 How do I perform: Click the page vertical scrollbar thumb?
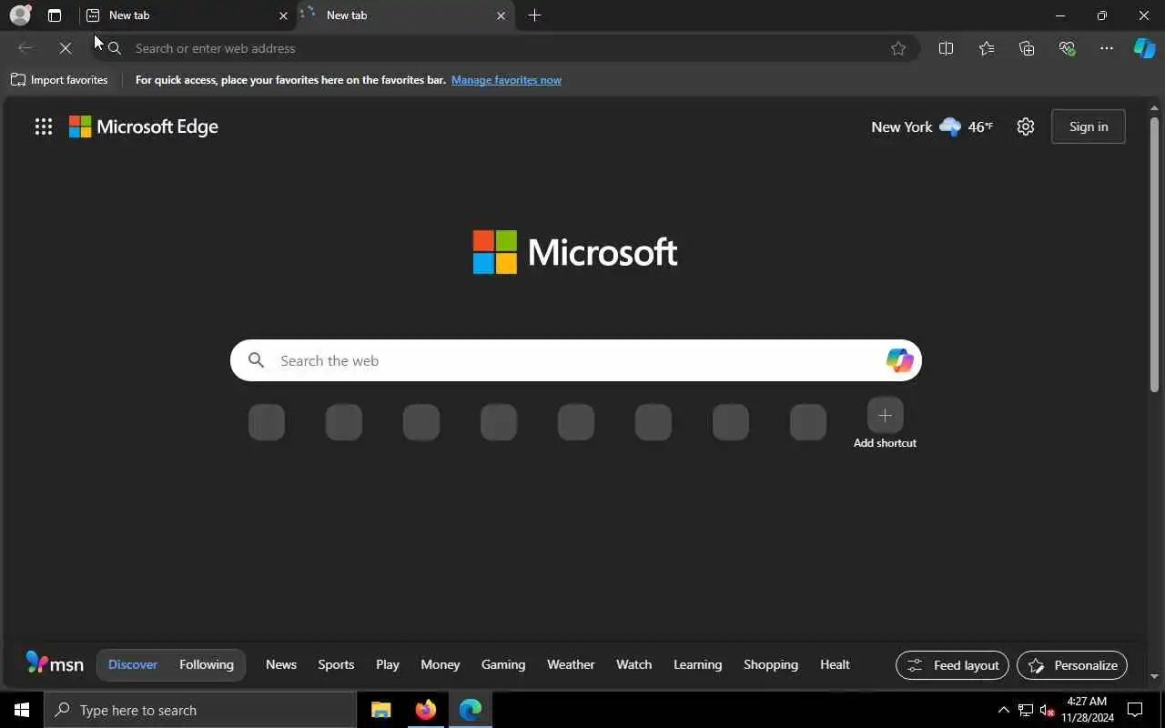pos(1154,255)
